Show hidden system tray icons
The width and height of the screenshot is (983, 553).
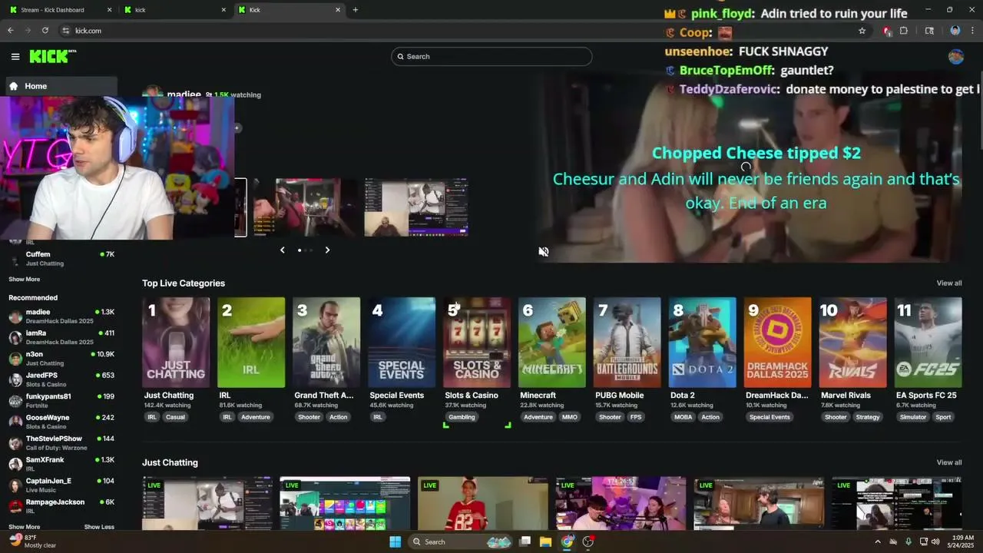878,541
